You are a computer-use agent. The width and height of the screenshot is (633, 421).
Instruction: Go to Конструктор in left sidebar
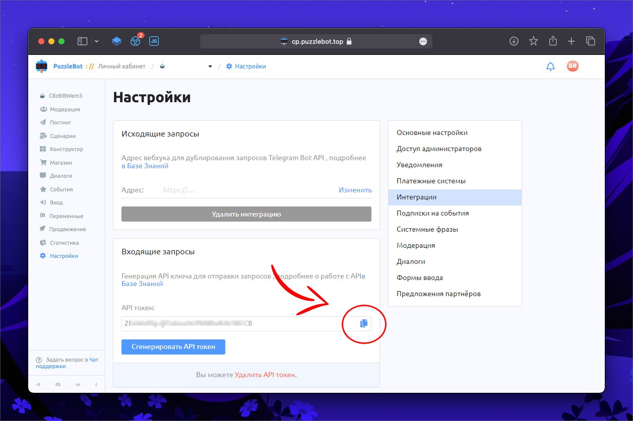pyautogui.click(x=66, y=149)
